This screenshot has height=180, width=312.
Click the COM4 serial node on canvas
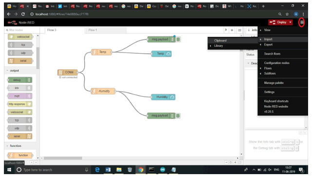point(68,72)
